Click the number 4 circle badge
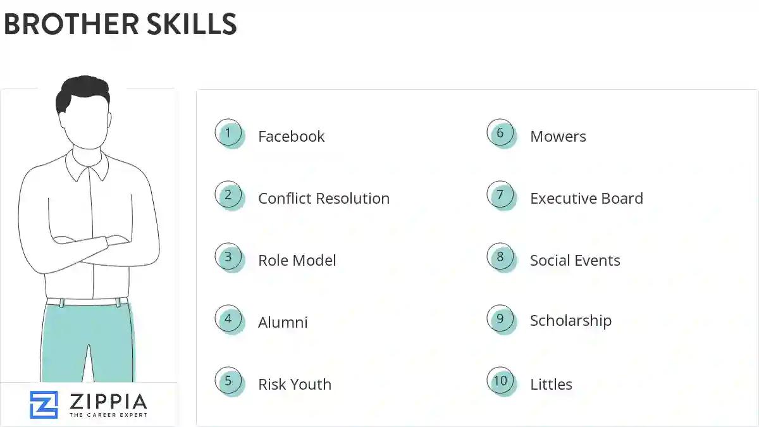This screenshot has width=759, height=427. 228,319
